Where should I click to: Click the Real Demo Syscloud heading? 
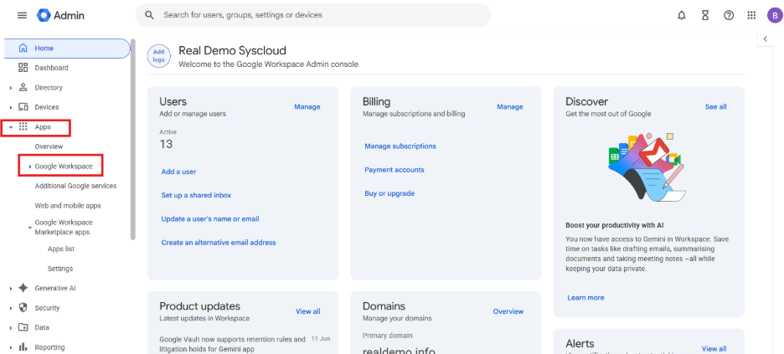click(233, 50)
